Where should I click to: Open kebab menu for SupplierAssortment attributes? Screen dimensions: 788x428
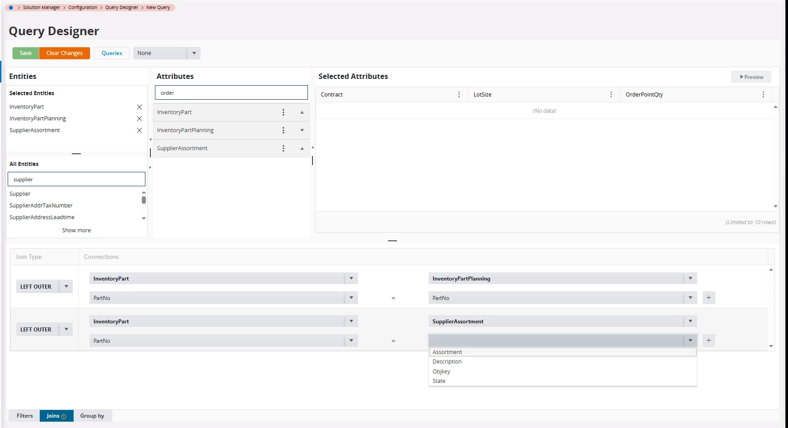(283, 148)
